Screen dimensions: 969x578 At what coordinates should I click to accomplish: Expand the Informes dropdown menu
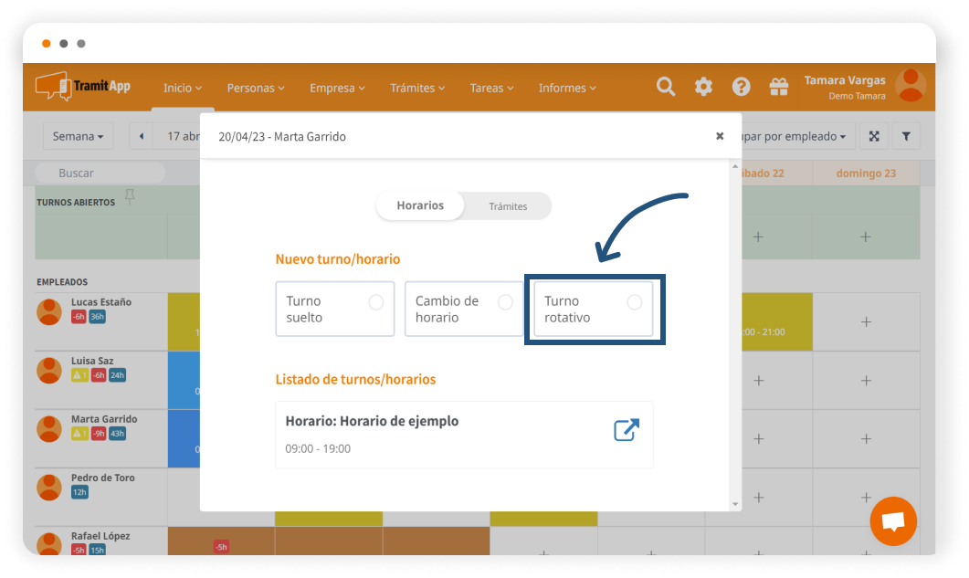point(567,88)
